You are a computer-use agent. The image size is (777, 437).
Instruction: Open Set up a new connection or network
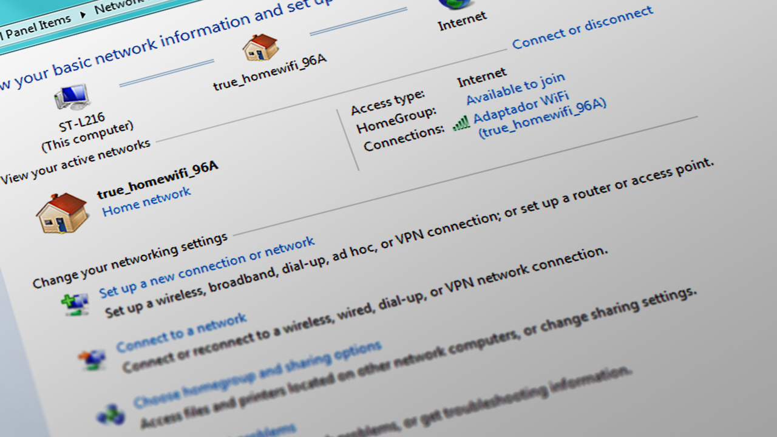(207, 266)
